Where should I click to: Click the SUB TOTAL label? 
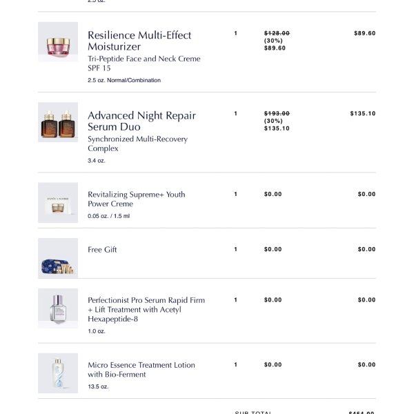coord(253,412)
